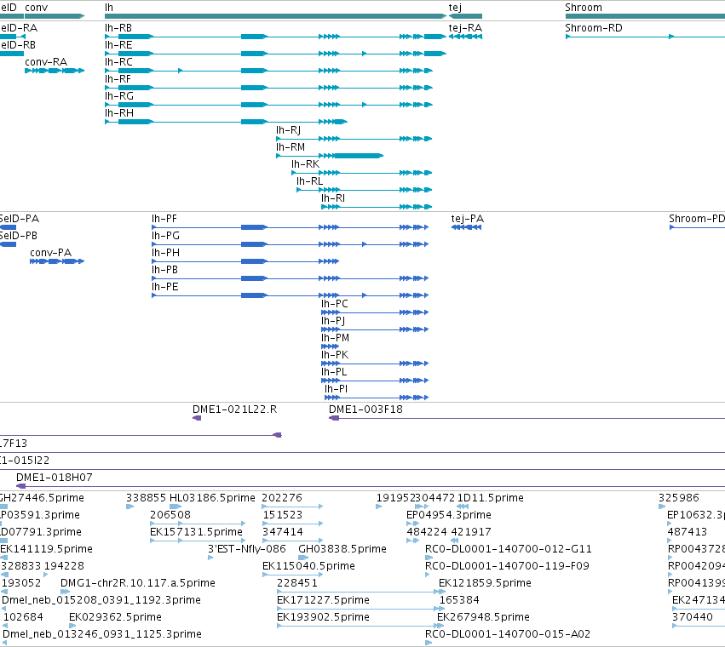Select the DME1-018H07 clone label
725x647 pixels.
click(54, 478)
